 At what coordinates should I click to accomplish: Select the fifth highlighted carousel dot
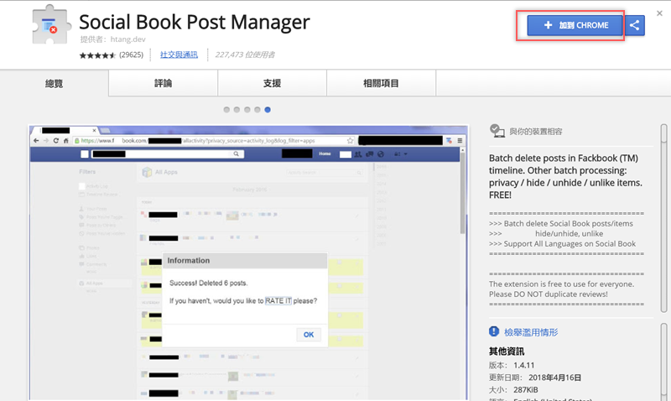(268, 110)
